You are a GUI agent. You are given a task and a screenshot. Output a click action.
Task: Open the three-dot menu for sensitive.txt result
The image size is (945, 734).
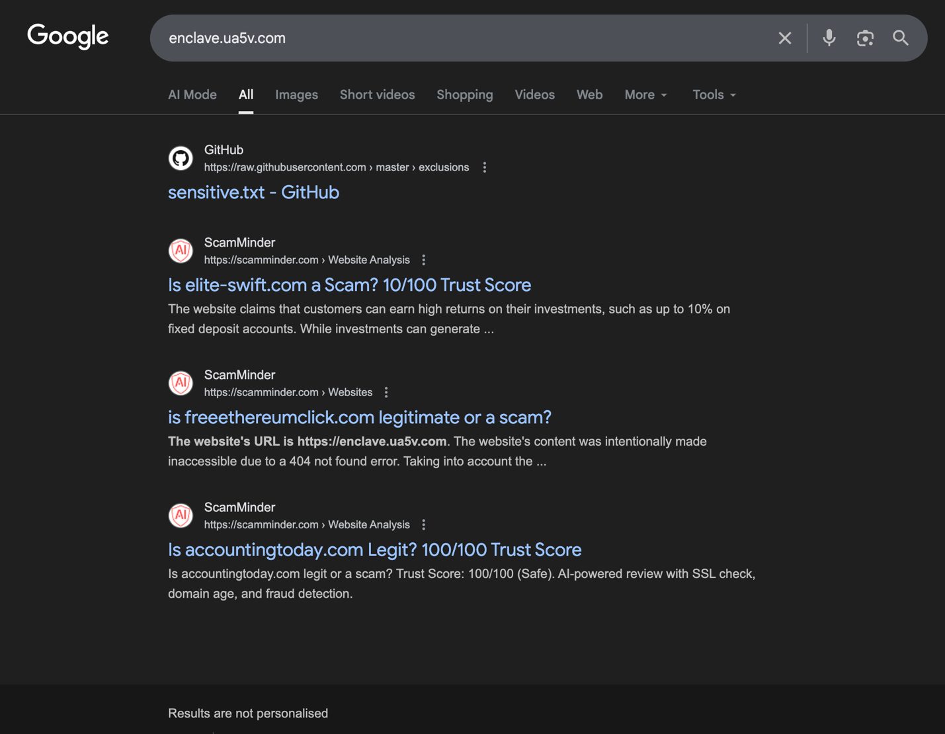(x=485, y=167)
